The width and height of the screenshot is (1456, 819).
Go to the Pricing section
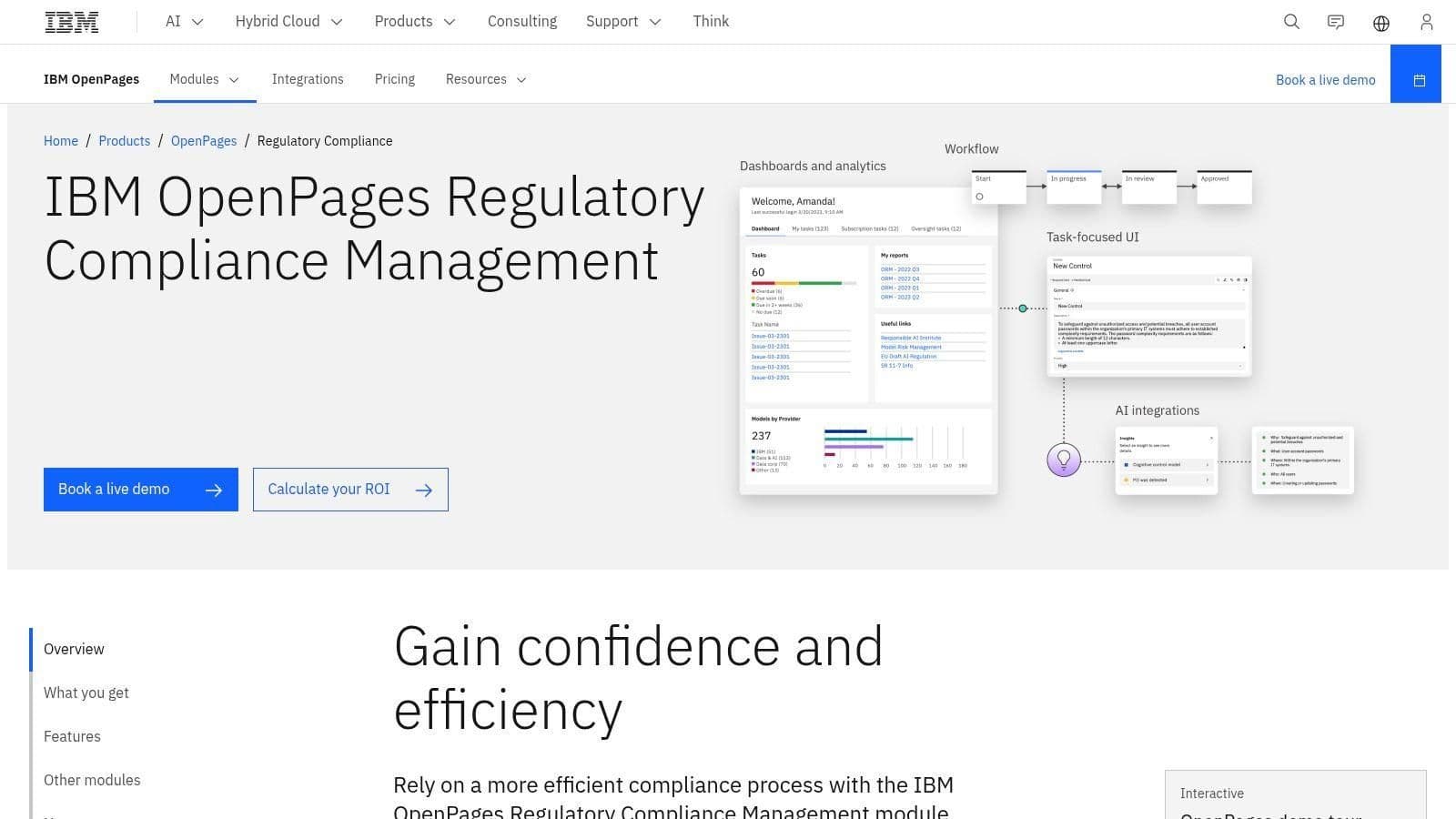pos(394,79)
